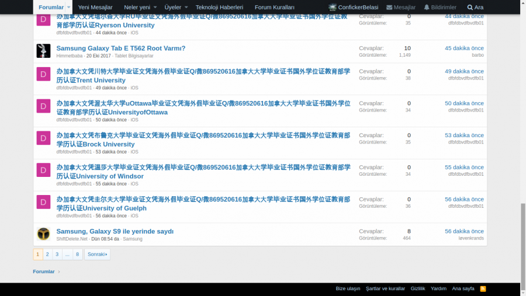Open Forum Kuralları menu item
The width and height of the screenshot is (526, 296).
click(x=275, y=7)
